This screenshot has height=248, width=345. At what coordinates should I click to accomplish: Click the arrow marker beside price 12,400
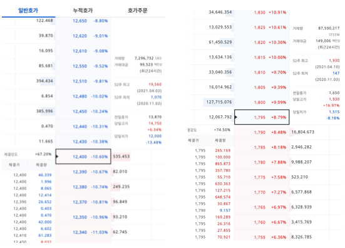[x=57, y=157]
